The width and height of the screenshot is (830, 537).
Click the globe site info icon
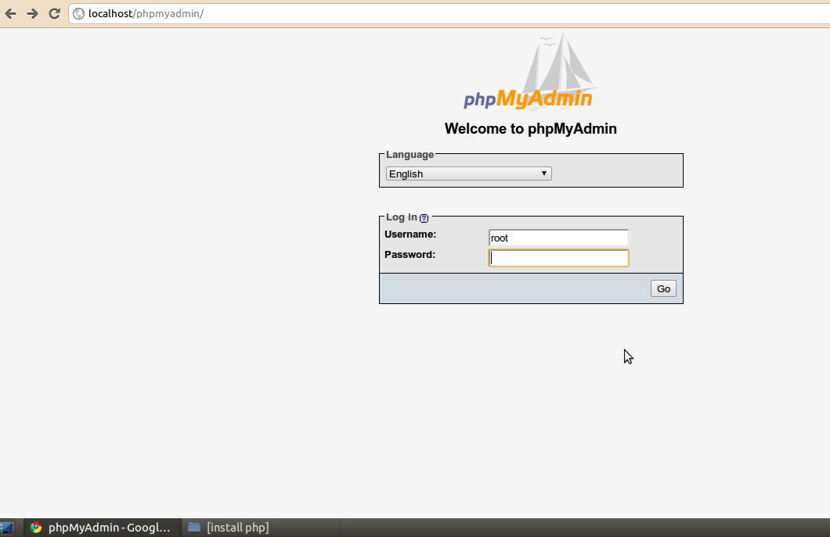[79, 14]
